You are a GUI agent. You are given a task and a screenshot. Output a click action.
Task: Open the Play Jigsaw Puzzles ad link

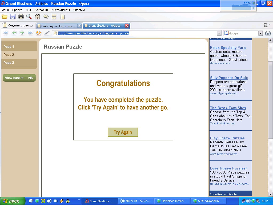tap(227, 138)
